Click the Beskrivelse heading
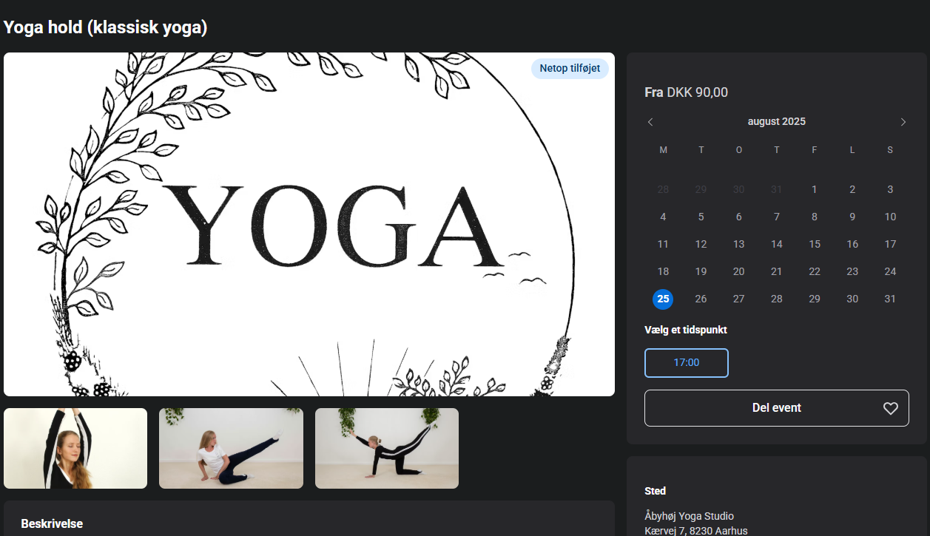 coord(52,523)
